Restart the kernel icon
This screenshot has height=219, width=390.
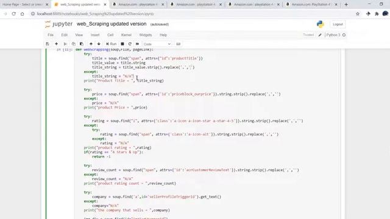[130, 44]
